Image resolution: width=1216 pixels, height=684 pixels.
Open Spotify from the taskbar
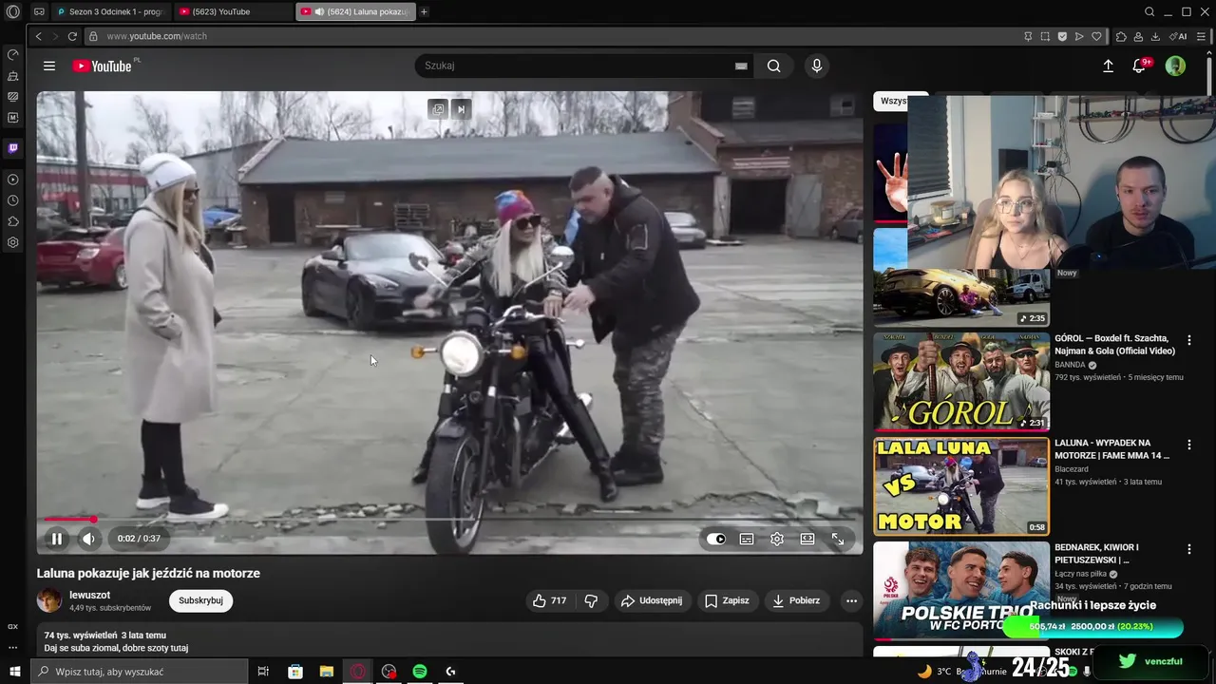420,672
